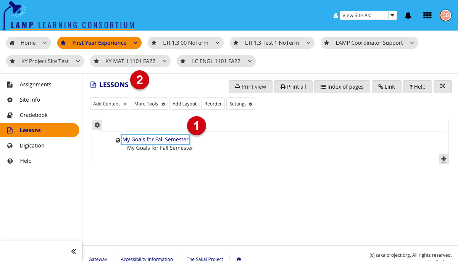Click the star on First Year Experience

click(63, 43)
